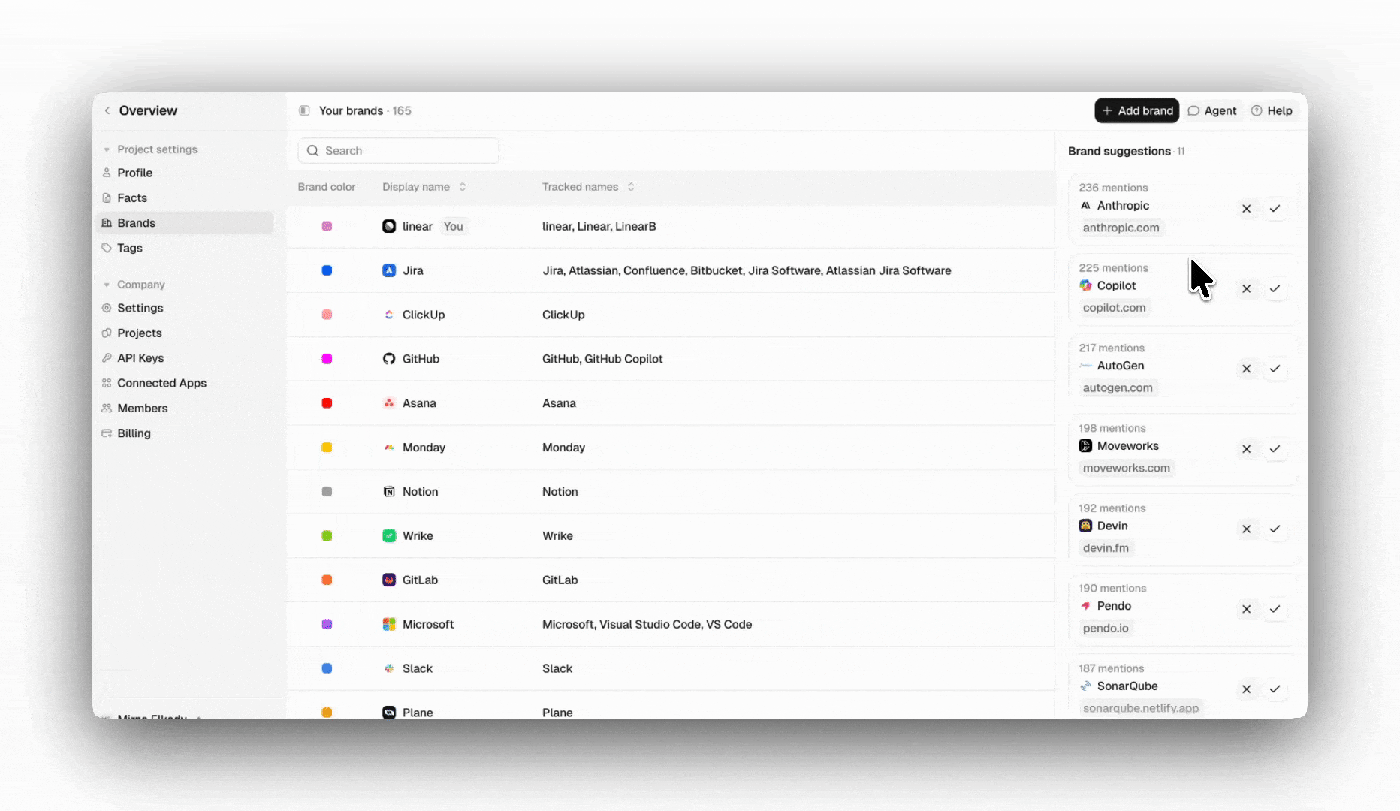Image resolution: width=1400 pixels, height=811 pixels.
Task: Dismiss the Devin suggestion
Action: 1247,529
